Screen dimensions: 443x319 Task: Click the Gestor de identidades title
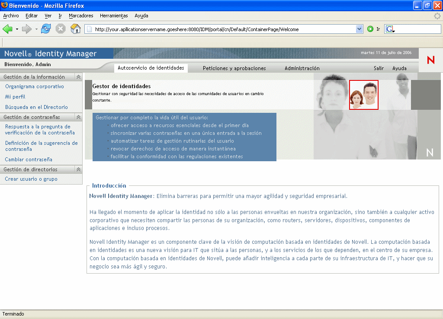(122, 86)
